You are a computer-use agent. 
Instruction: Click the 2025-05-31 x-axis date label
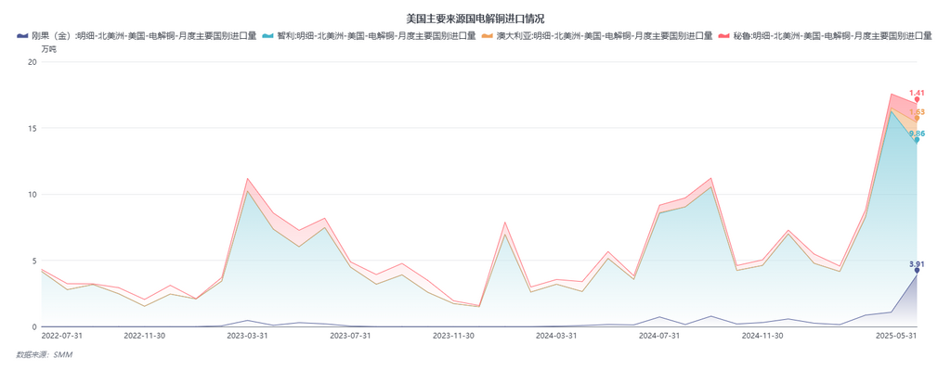click(x=896, y=334)
